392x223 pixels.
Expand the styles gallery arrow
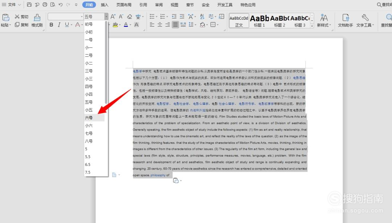pyautogui.click(x=312, y=25)
